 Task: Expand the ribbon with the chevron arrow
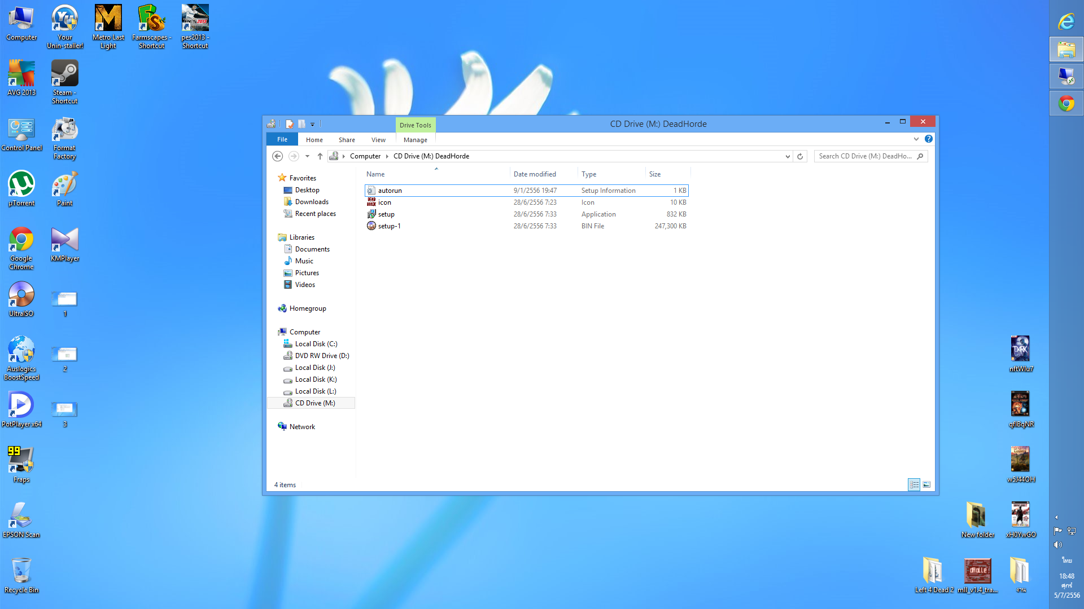[916, 139]
